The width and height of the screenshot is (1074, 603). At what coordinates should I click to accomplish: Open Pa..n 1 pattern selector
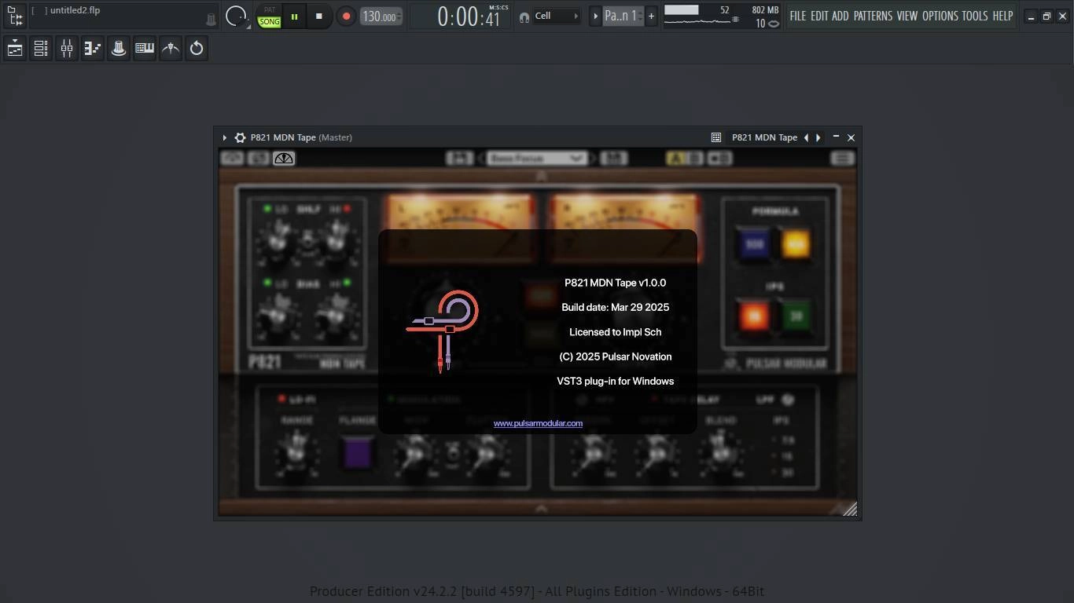[623, 16]
